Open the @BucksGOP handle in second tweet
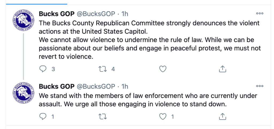This screenshot has width=274, height=129. [x=96, y=86]
